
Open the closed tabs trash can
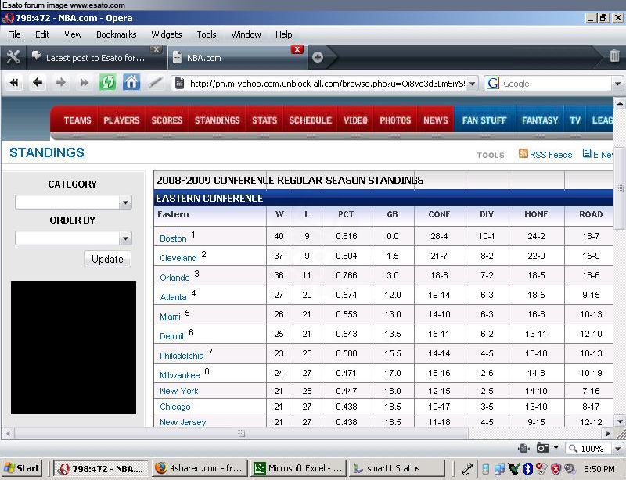[x=615, y=56]
